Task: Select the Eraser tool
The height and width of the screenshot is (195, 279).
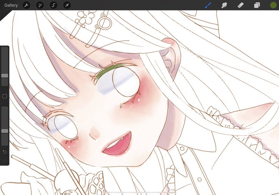Action: click(240, 5)
